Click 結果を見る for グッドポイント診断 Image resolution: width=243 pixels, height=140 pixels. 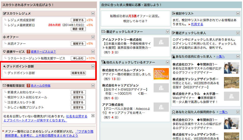click(x=78, y=73)
